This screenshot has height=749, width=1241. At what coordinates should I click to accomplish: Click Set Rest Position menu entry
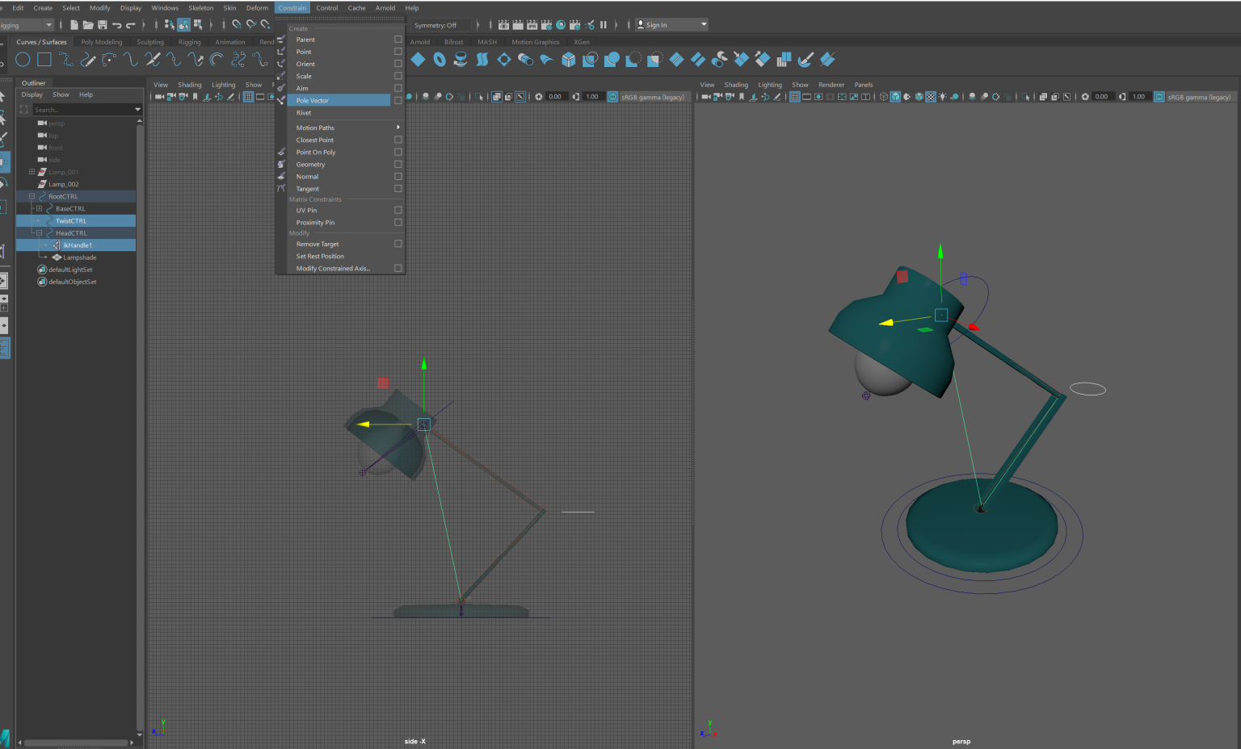(x=320, y=257)
